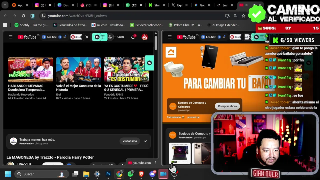Open Discord from the taskbar
Viewport: 320px width, 180px height.
tap(152, 174)
